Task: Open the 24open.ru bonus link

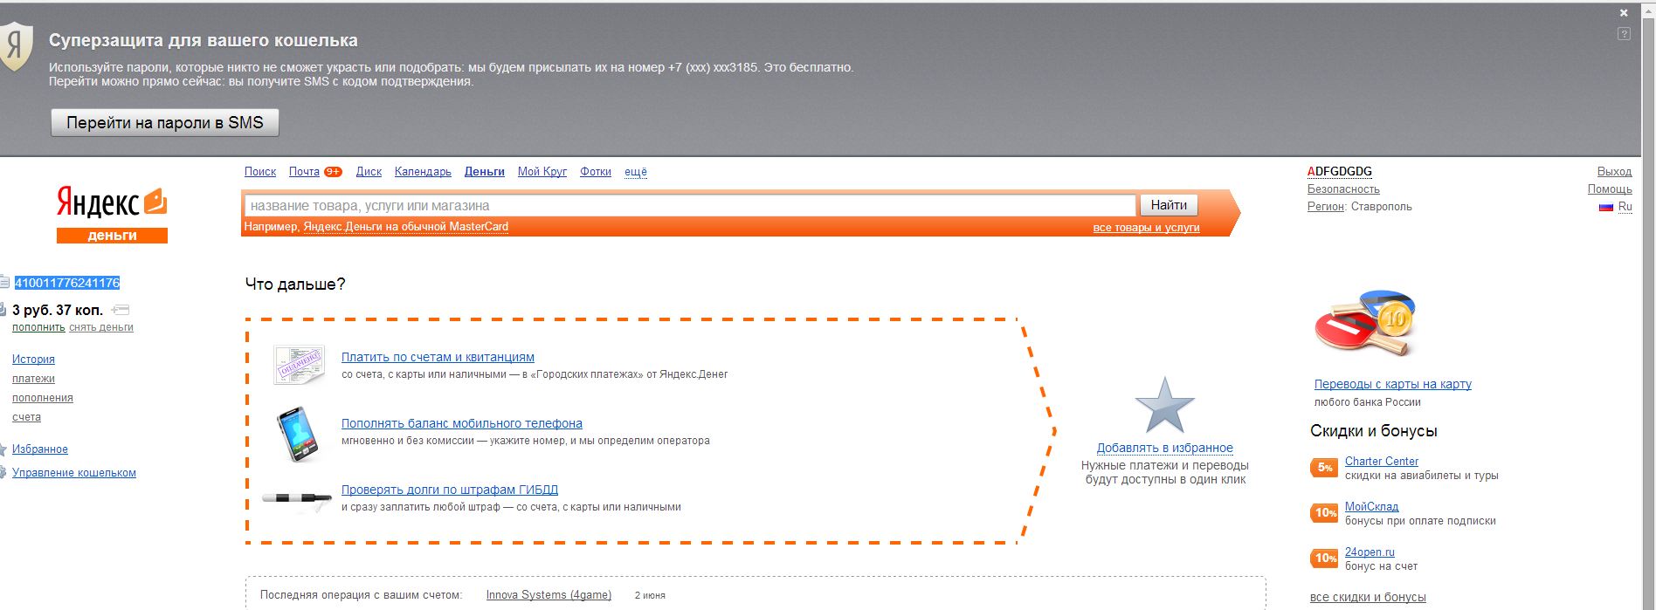Action: (x=1370, y=552)
